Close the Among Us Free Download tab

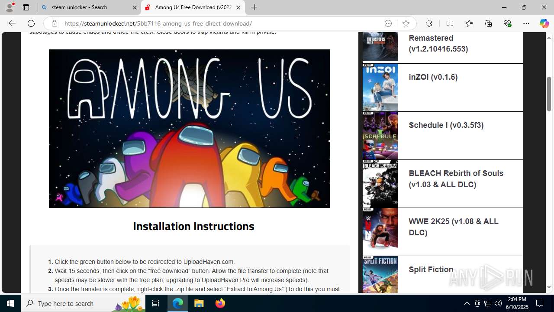click(x=238, y=7)
